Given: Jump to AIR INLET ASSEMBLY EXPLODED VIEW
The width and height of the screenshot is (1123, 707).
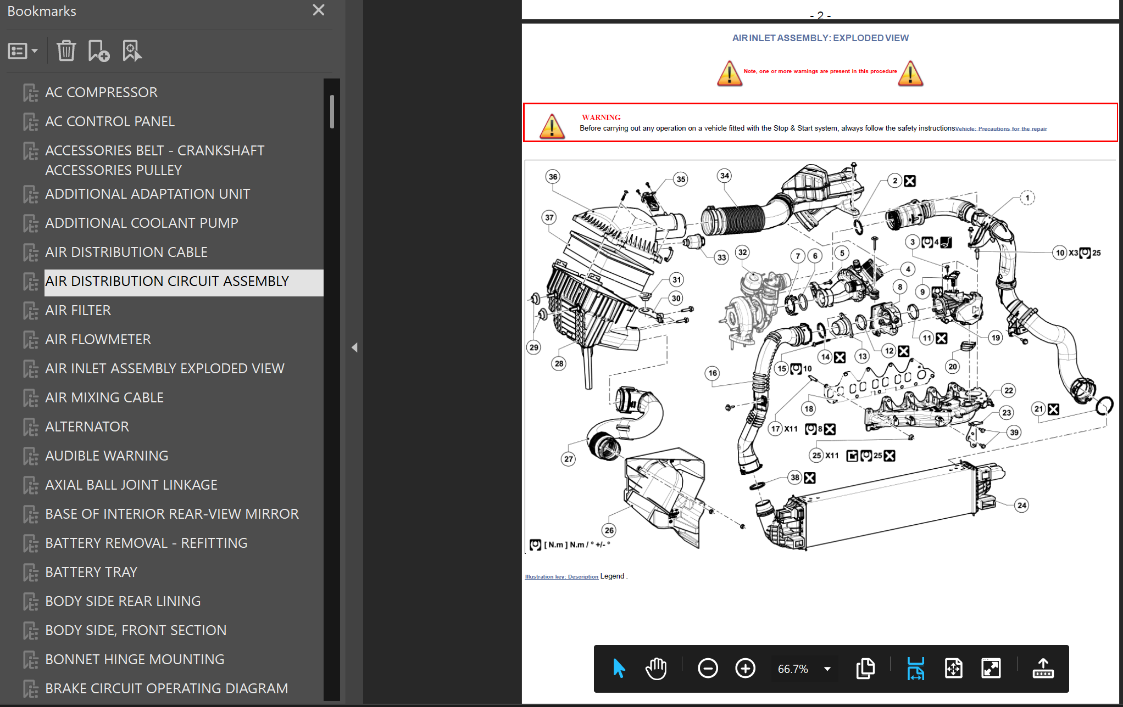Looking at the screenshot, I should 165,368.
